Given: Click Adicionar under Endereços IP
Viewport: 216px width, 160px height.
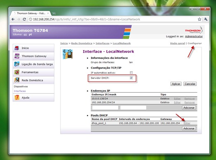Looking at the screenshot, I should (189, 108).
